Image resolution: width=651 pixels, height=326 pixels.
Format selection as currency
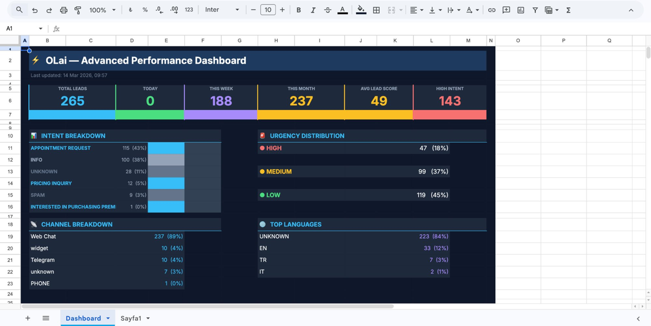click(130, 9)
